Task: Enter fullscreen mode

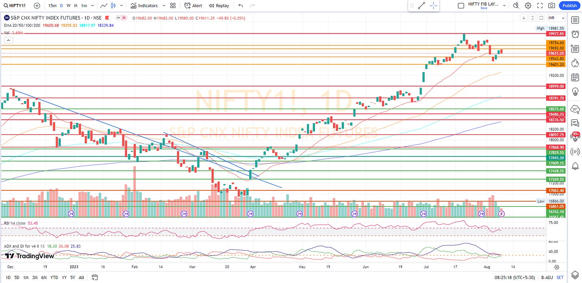Action: [540, 6]
